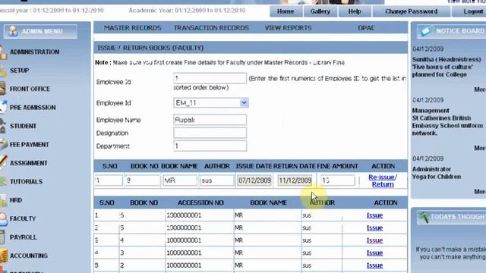
Task: Open Transaction Records menu
Action: click(x=211, y=28)
